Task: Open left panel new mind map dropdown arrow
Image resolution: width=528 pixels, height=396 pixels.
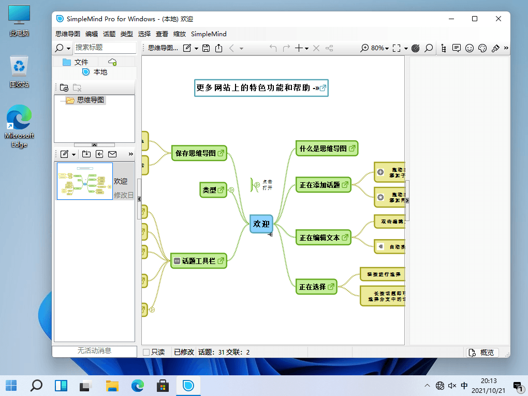Action: (74, 155)
